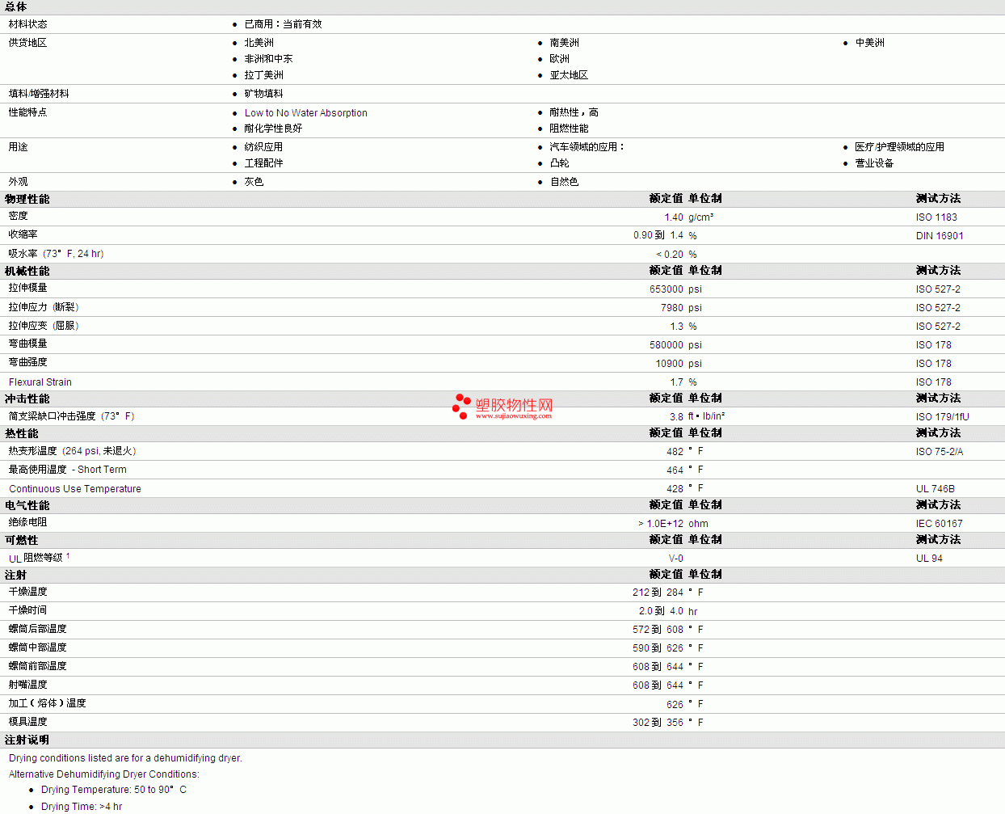The width and height of the screenshot is (1005, 814).
Task: Select the 矿物填料 filler entry
Action: pyautogui.click(x=263, y=94)
